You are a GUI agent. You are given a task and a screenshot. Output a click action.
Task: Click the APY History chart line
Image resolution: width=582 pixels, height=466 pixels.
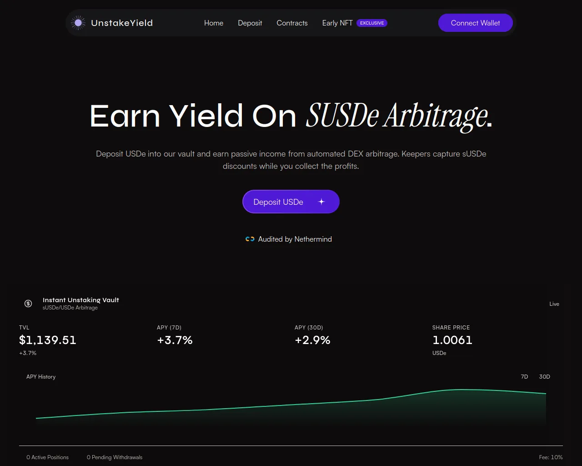point(291,405)
